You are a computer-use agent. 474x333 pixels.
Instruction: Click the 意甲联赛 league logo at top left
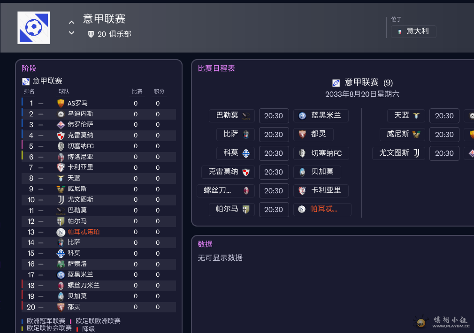click(34, 28)
